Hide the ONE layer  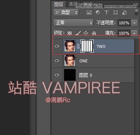tap(57, 60)
